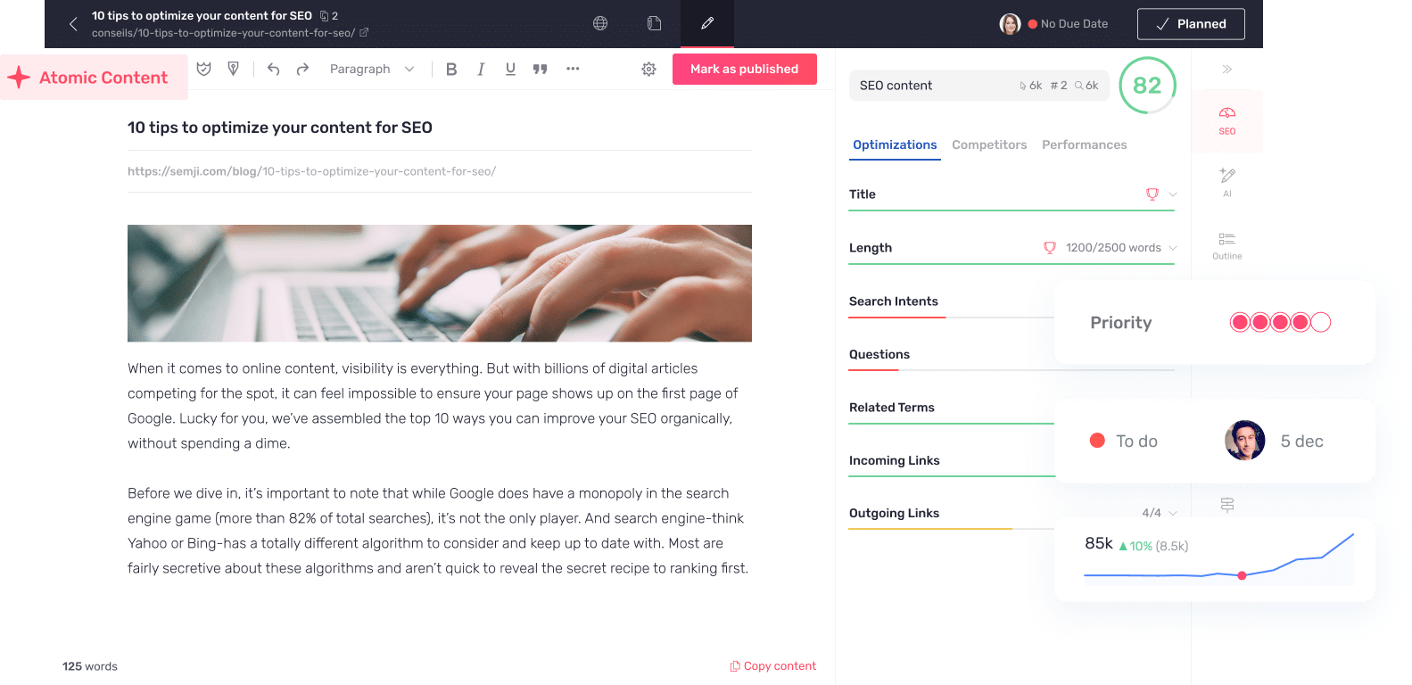This screenshot has height=685, width=1412.
Task: Click the 85k traffic value
Action: (x=1099, y=543)
